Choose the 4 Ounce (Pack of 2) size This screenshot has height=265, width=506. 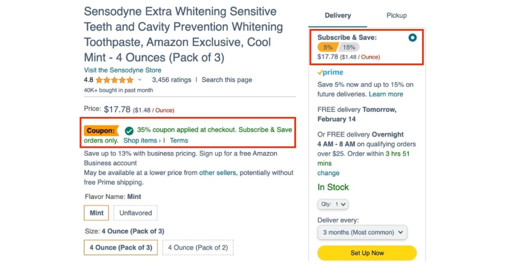(x=198, y=248)
